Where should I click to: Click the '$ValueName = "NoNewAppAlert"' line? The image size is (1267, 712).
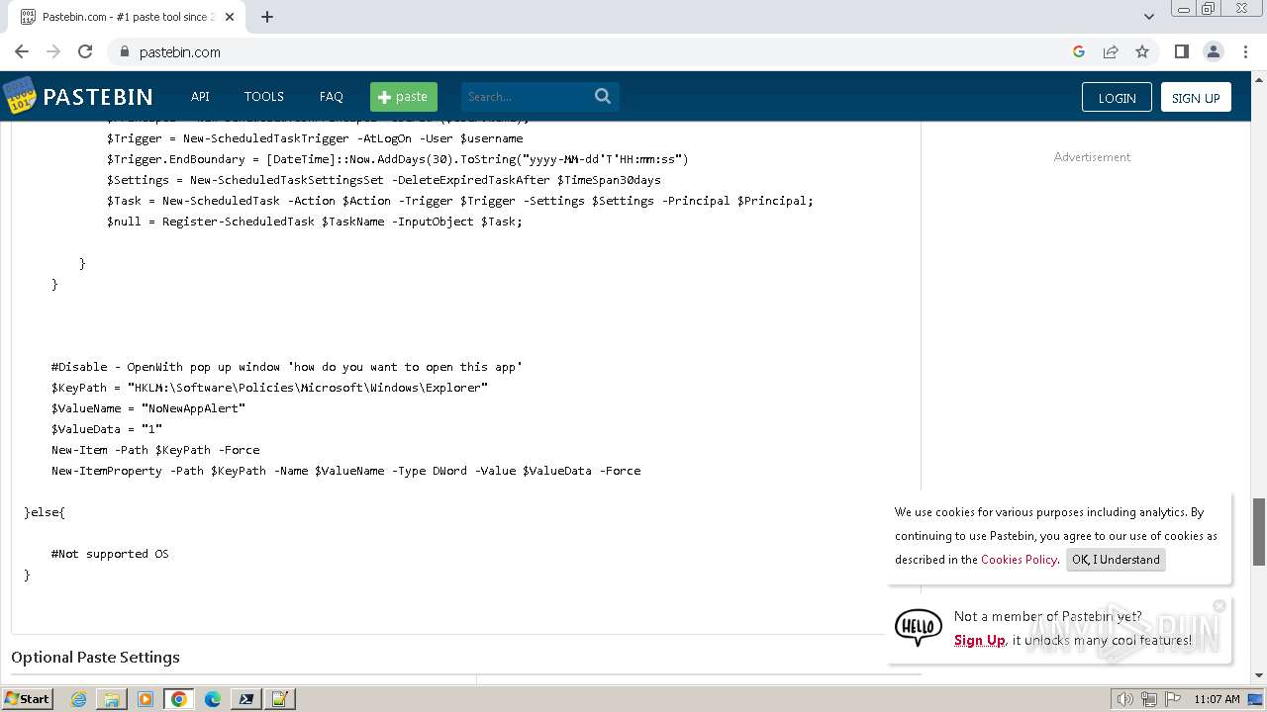(148, 408)
